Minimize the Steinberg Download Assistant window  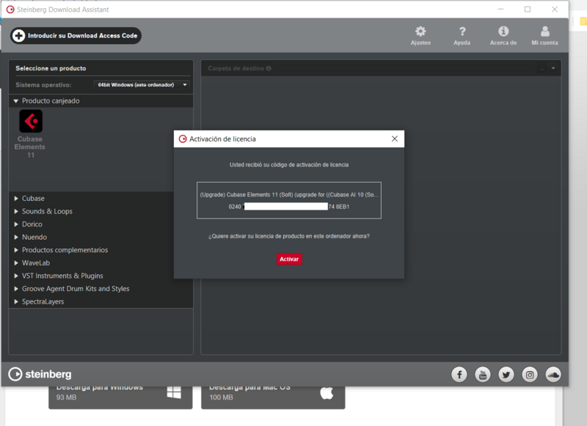pos(500,10)
